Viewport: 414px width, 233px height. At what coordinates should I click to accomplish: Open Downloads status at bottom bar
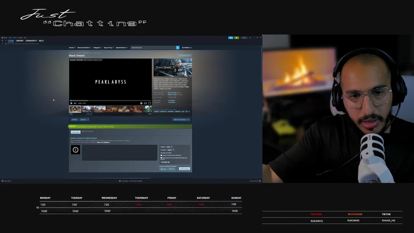pos(131,181)
